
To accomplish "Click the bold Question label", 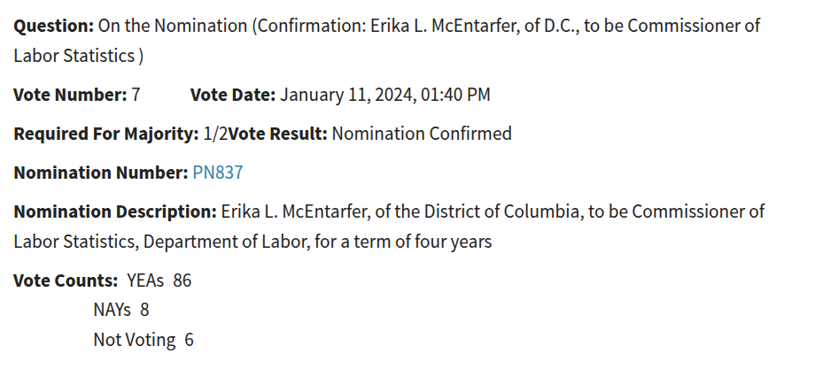I will (x=53, y=26).
